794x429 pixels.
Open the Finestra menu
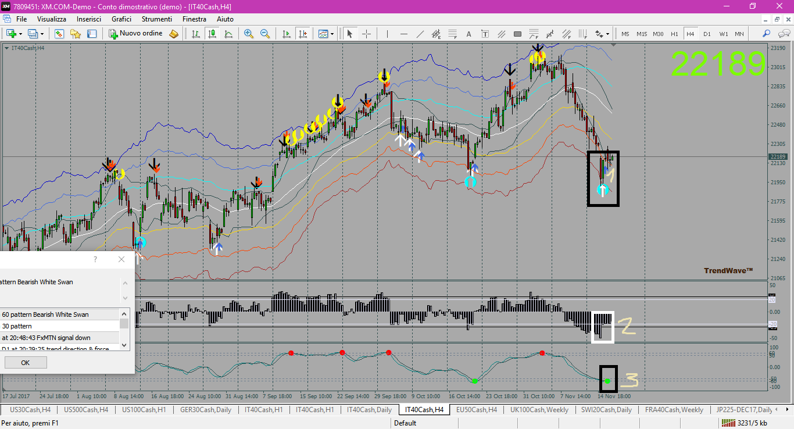(194, 19)
